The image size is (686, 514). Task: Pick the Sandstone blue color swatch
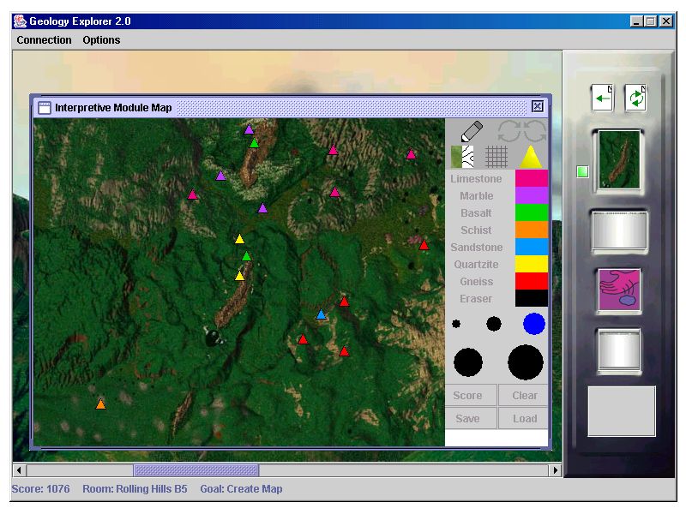(531, 247)
